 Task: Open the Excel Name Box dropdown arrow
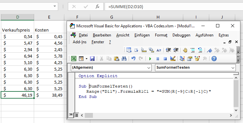click(55, 7)
